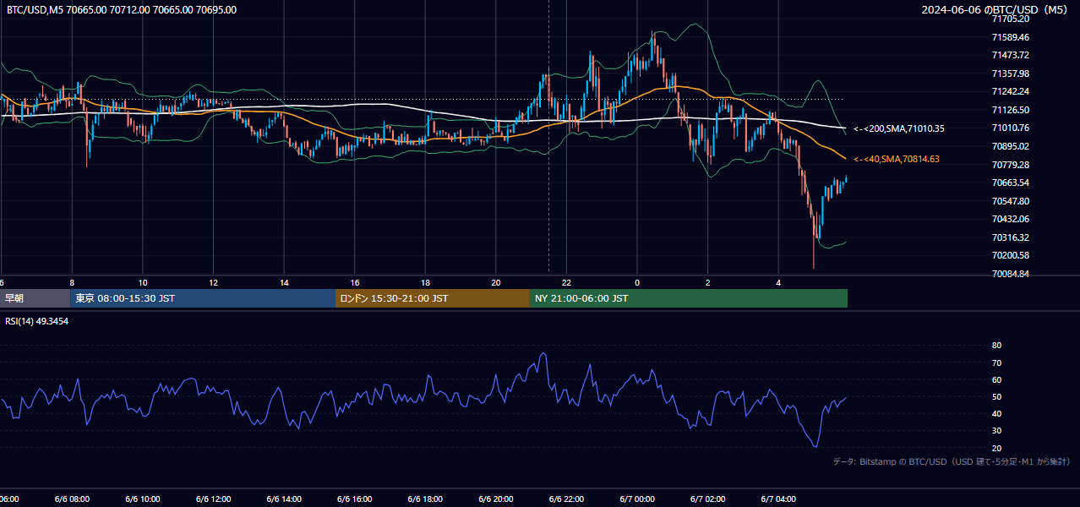Select the 東京 08:00-15:30 JST session bar
The height and width of the screenshot is (507, 1080).
point(203,298)
